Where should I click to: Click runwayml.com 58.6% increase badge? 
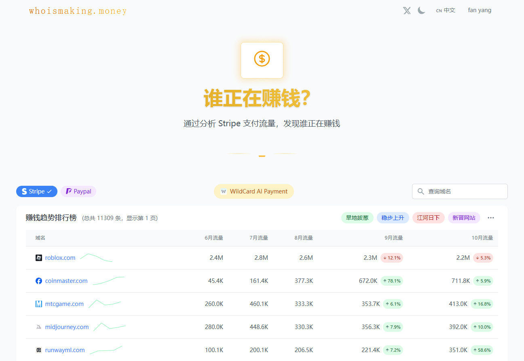482,350
